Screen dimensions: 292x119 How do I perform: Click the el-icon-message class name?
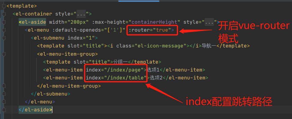tap(161, 46)
